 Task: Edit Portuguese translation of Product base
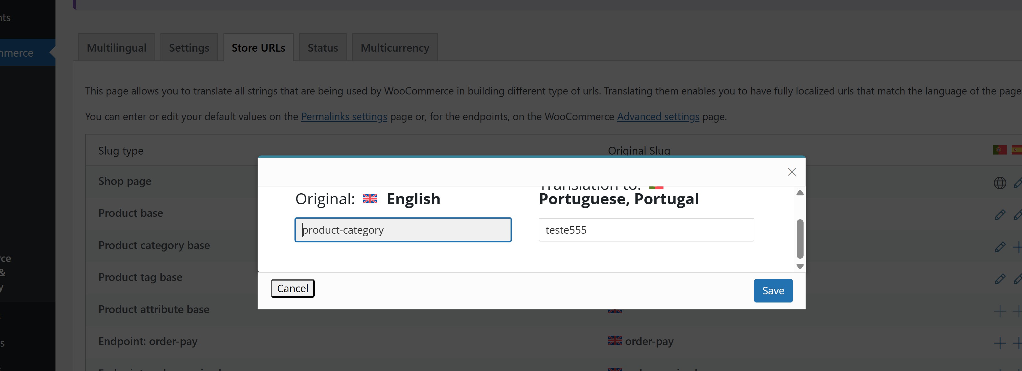(x=1000, y=215)
